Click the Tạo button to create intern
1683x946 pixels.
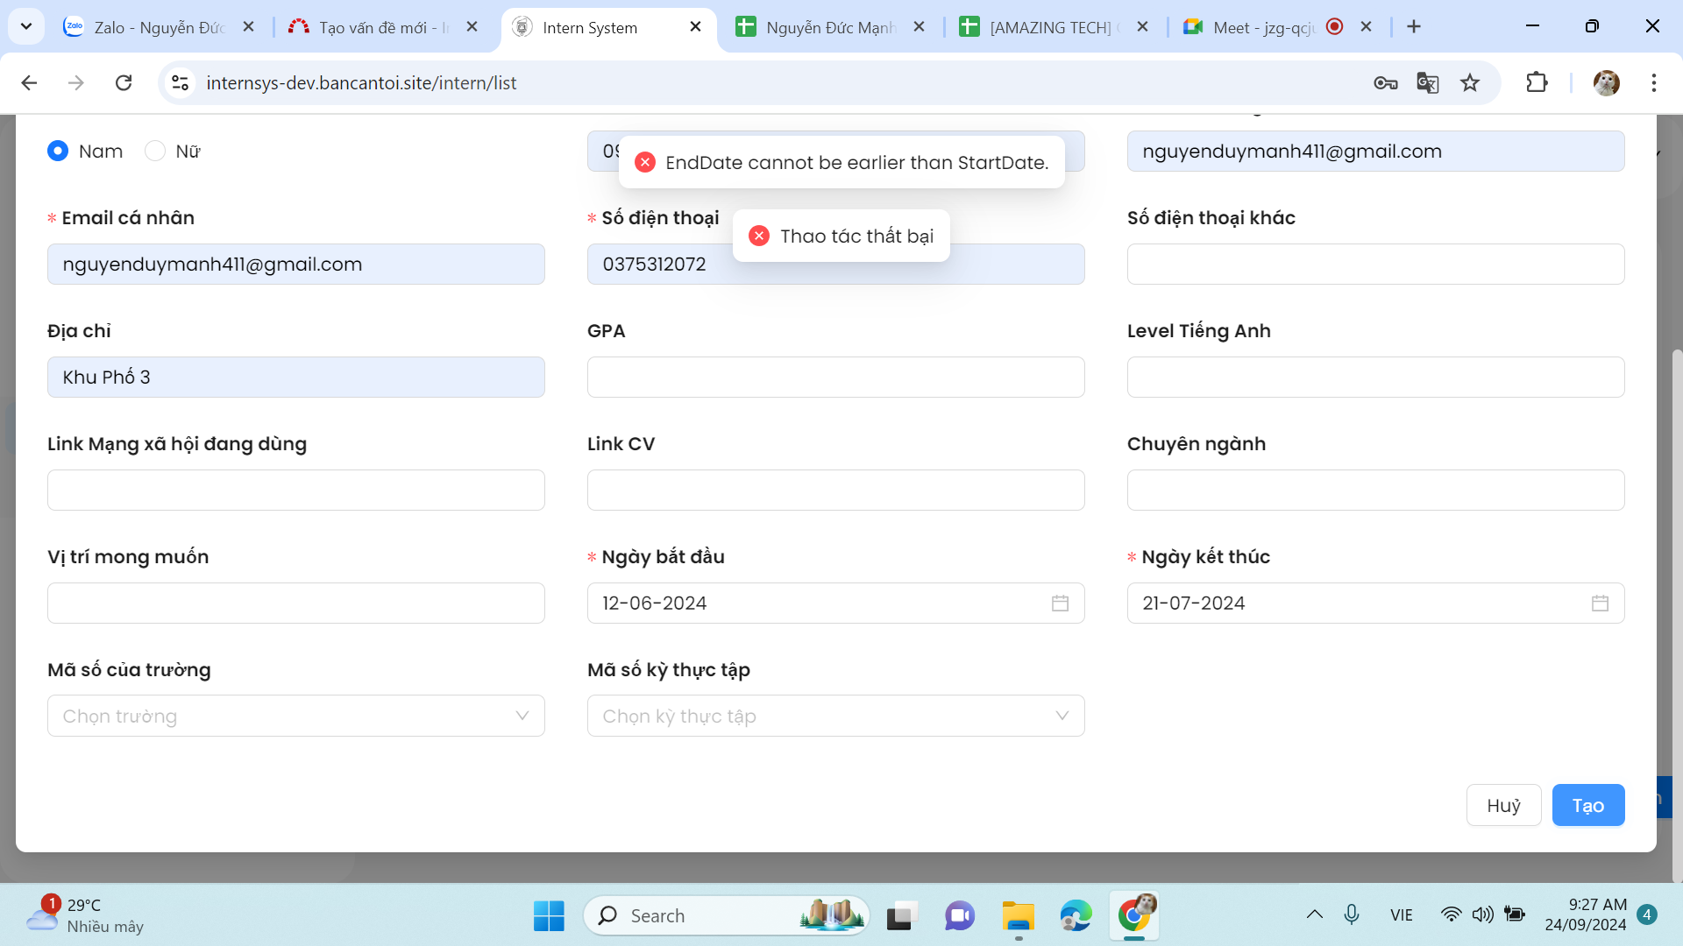1587,806
